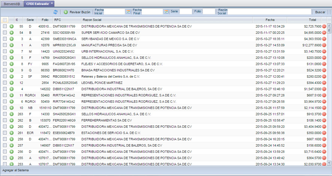
Task: Check the row for SELLOS HIDRAULICOS folio 14769
Action: tap(5, 57)
